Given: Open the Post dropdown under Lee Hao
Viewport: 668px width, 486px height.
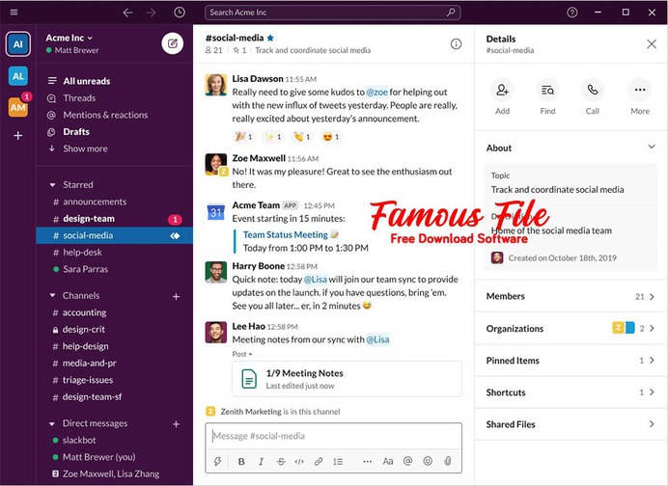Looking at the screenshot, I should [242, 354].
